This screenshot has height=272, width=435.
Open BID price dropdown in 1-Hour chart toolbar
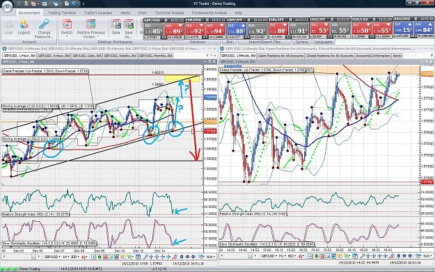pos(75,257)
